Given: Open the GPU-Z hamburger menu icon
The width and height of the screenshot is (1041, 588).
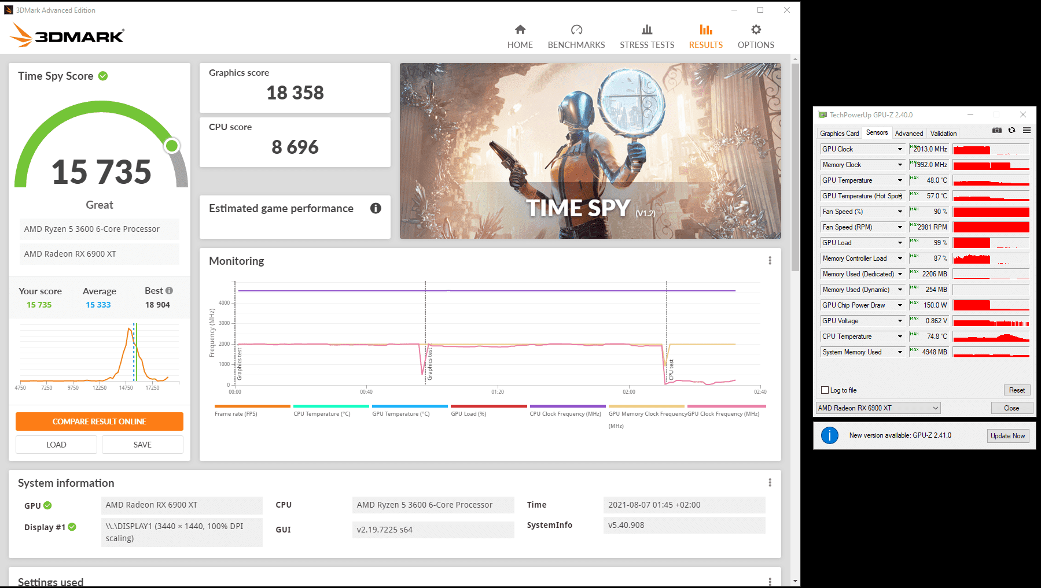Looking at the screenshot, I should [1027, 131].
